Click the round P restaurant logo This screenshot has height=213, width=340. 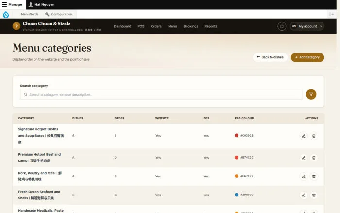click(x=16, y=26)
